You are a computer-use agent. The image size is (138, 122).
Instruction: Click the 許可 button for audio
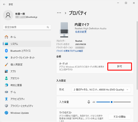[120, 66]
